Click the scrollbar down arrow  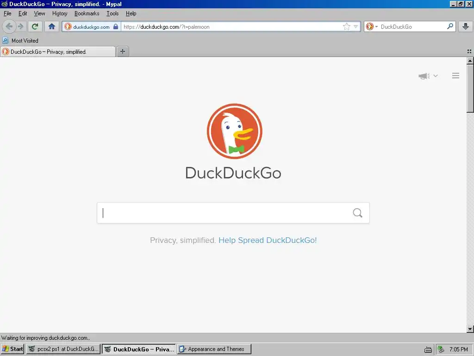[x=470, y=329]
